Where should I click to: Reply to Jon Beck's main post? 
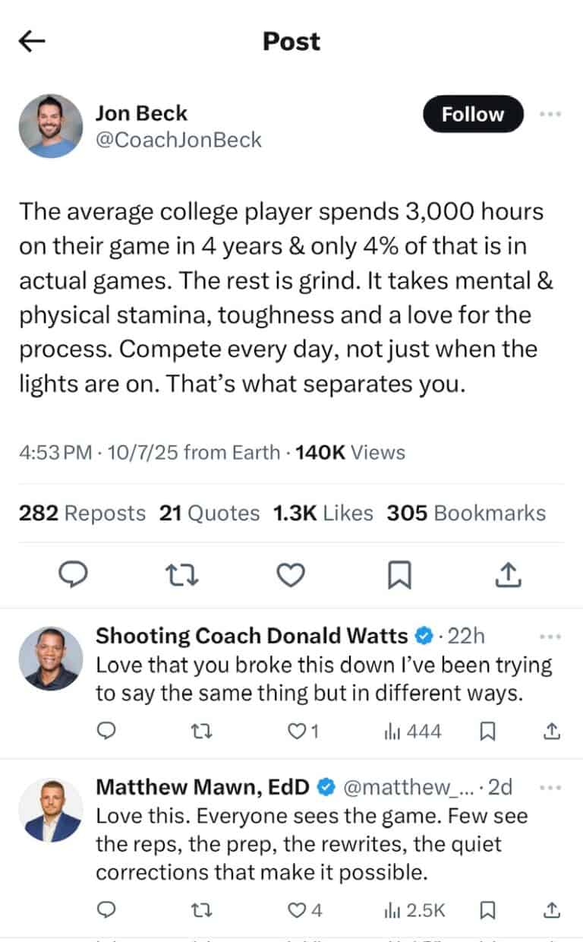coord(73,577)
